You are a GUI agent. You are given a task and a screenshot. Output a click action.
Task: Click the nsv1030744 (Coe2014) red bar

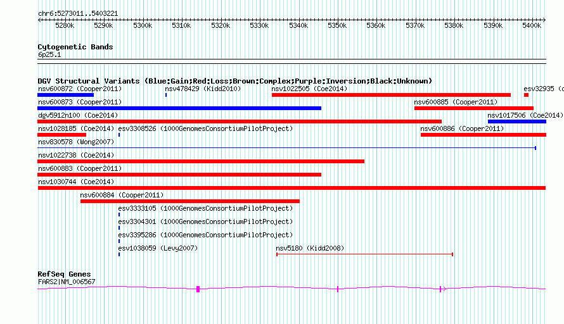coord(292,188)
